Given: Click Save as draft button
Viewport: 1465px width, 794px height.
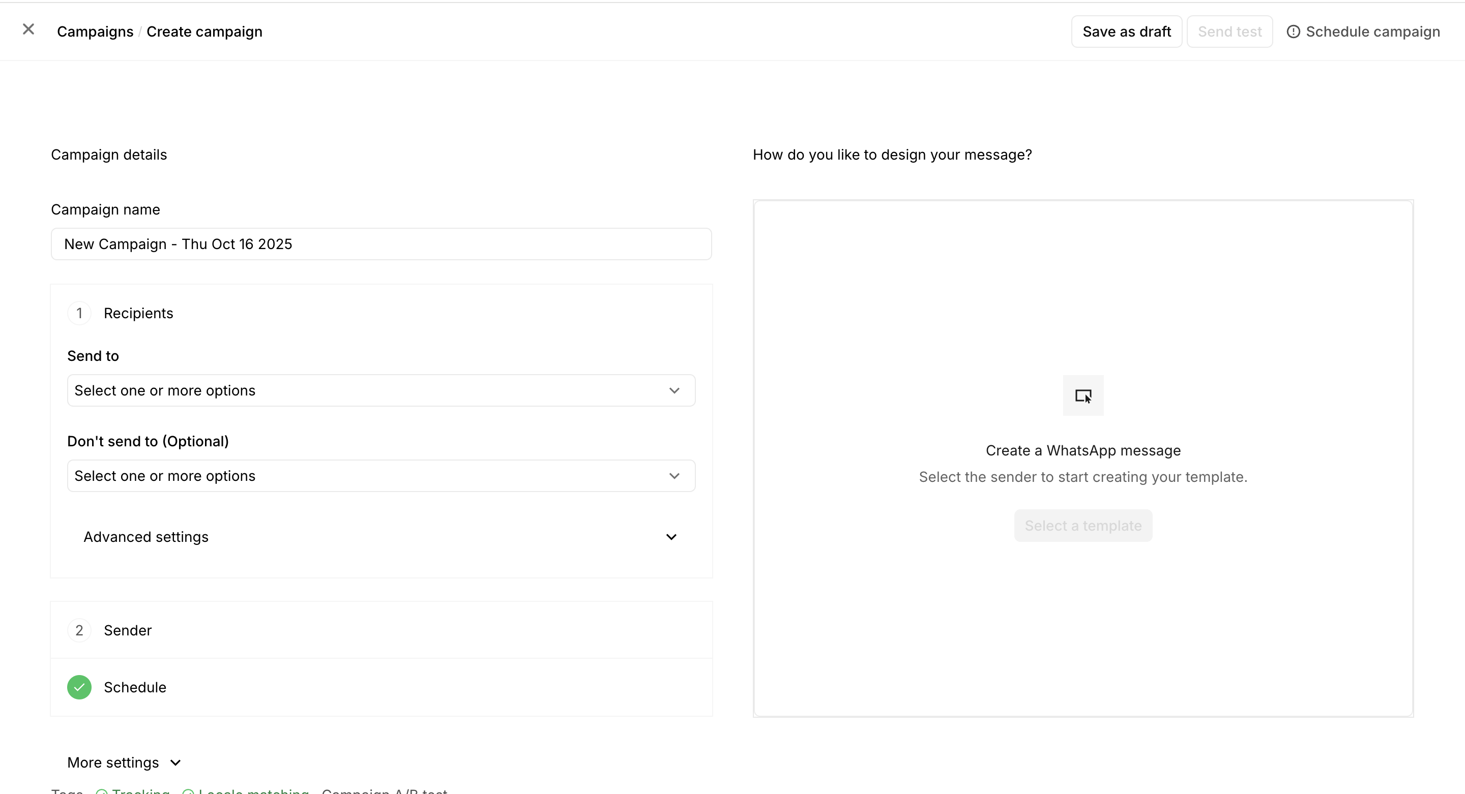Looking at the screenshot, I should 1126,32.
